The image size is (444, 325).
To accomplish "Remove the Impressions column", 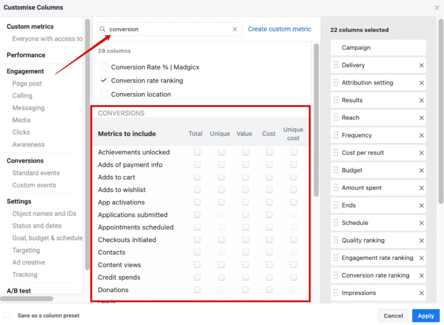I will (x=421, y=293).
